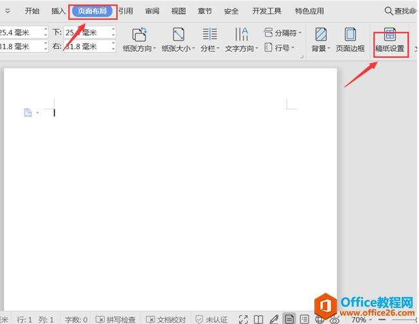Switch to writing mode pen icon
Screen dimensions: 419x324
click(274, 319)
